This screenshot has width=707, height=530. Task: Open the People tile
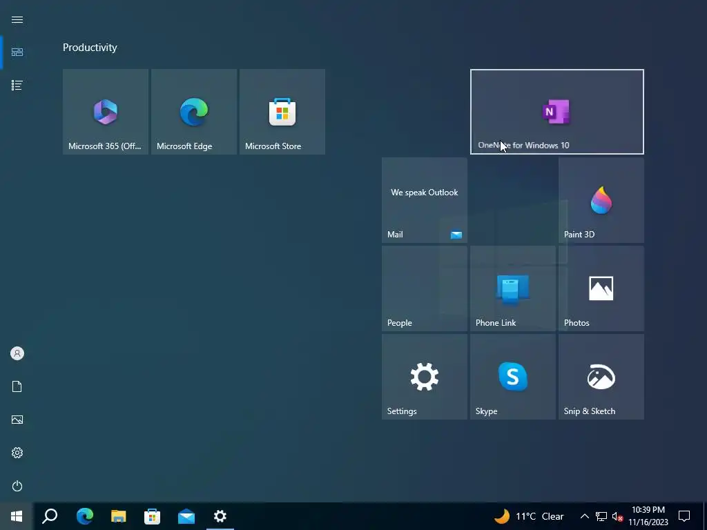[425, 288]
